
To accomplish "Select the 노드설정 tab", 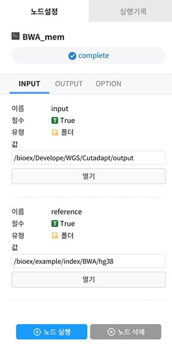I will (x=44, y=11).
